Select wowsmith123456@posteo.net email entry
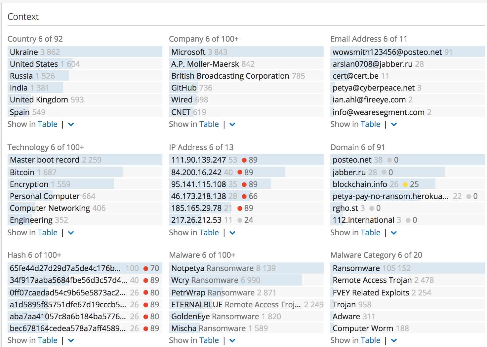This screenshot has height=347, width=487. pos(408,52)
